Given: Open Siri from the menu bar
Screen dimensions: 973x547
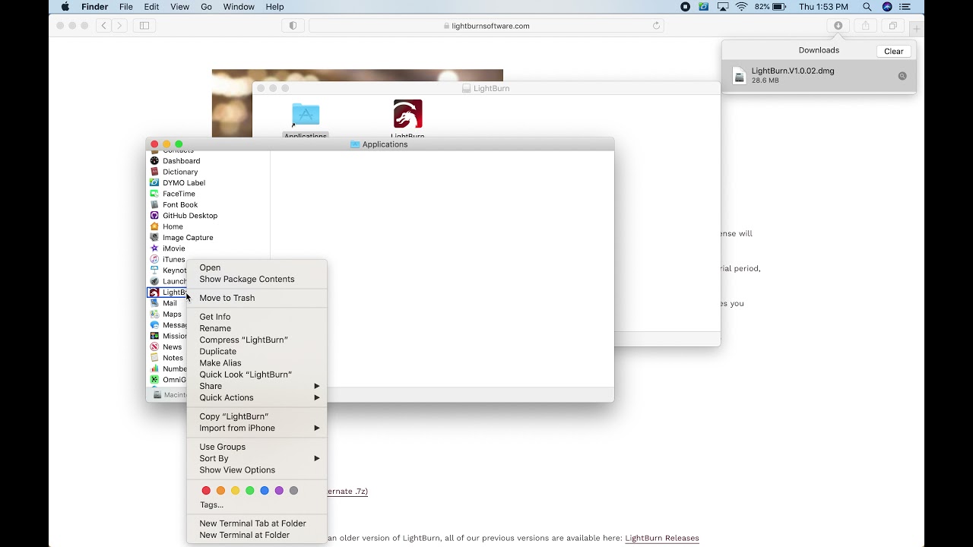Looking at the screenshot, I should pos(887,7).
